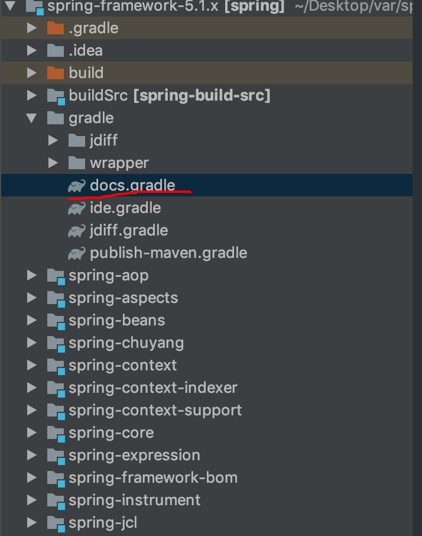
Task: Expand the jdiff folder
Action: click(x=53, y=141)
